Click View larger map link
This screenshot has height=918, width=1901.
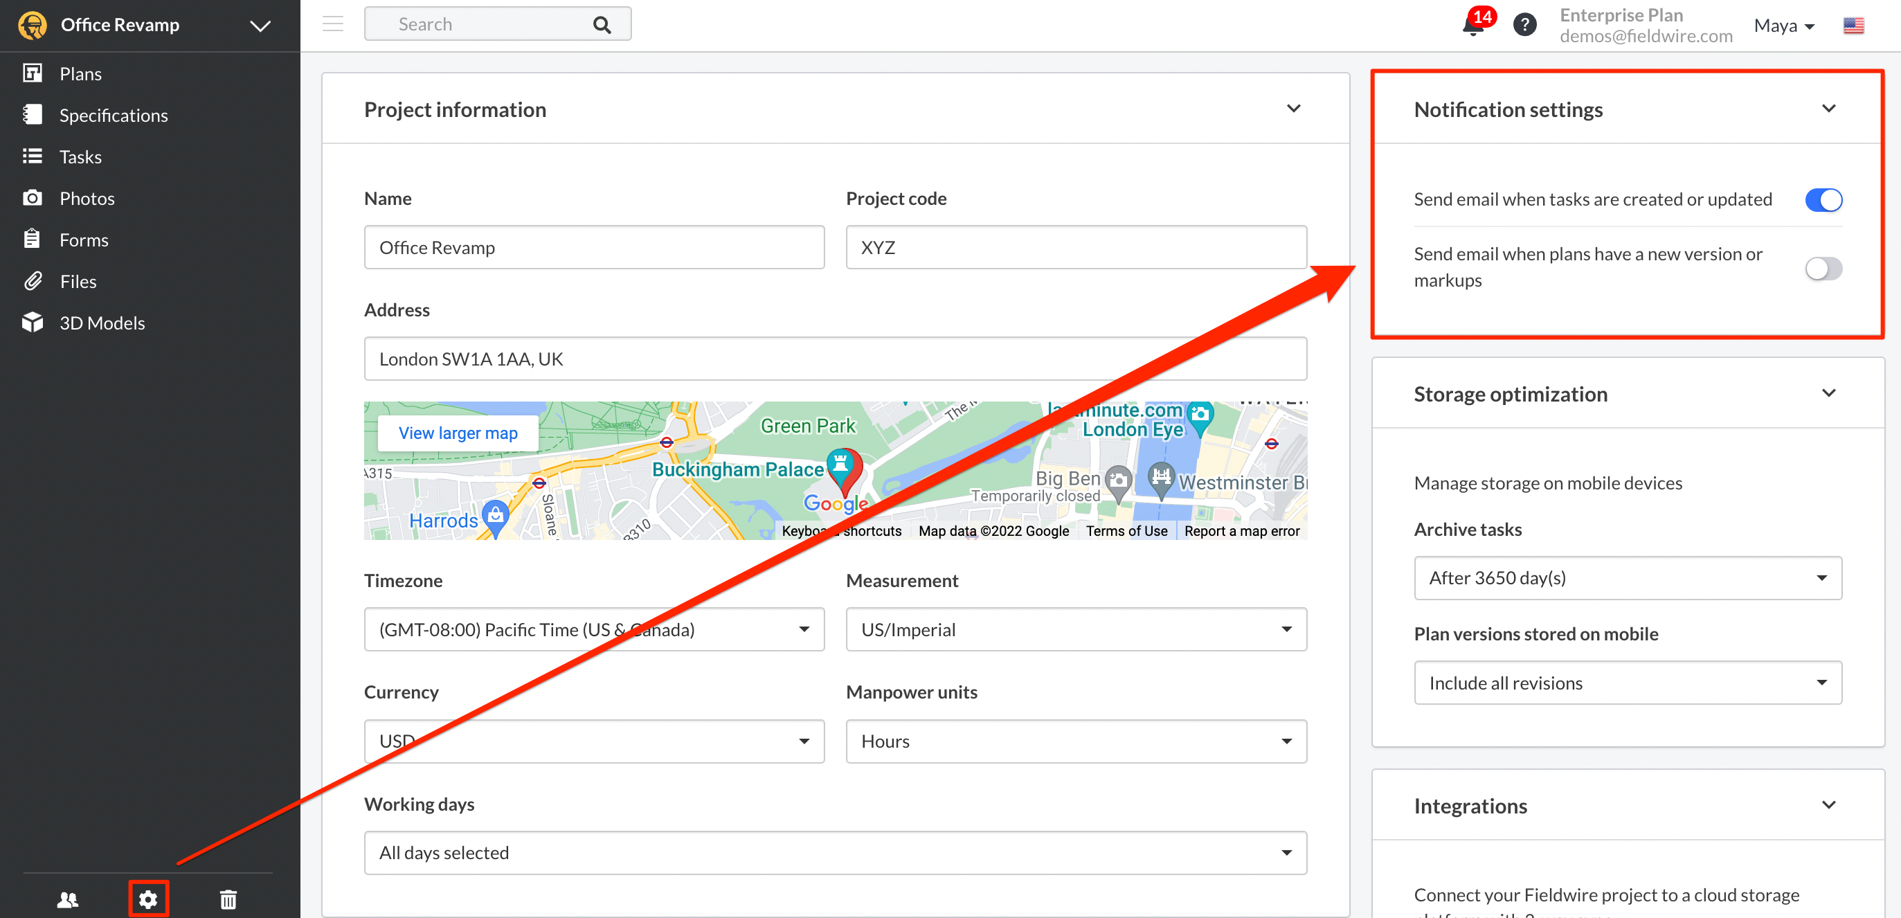(458, 433)
